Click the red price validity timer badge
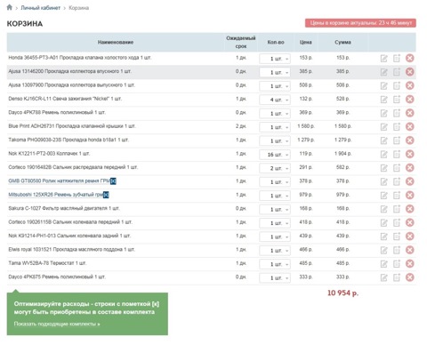 click(x=360, y=23)
